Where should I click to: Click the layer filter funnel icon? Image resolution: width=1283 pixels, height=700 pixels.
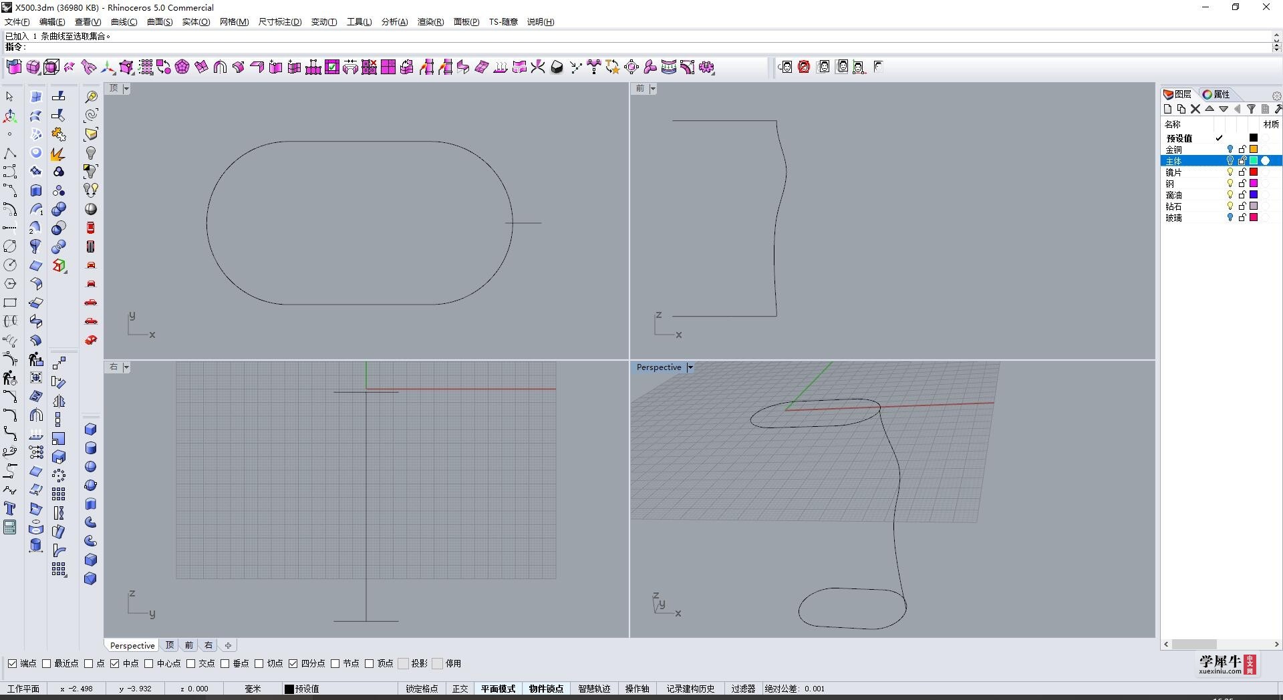1251,109
